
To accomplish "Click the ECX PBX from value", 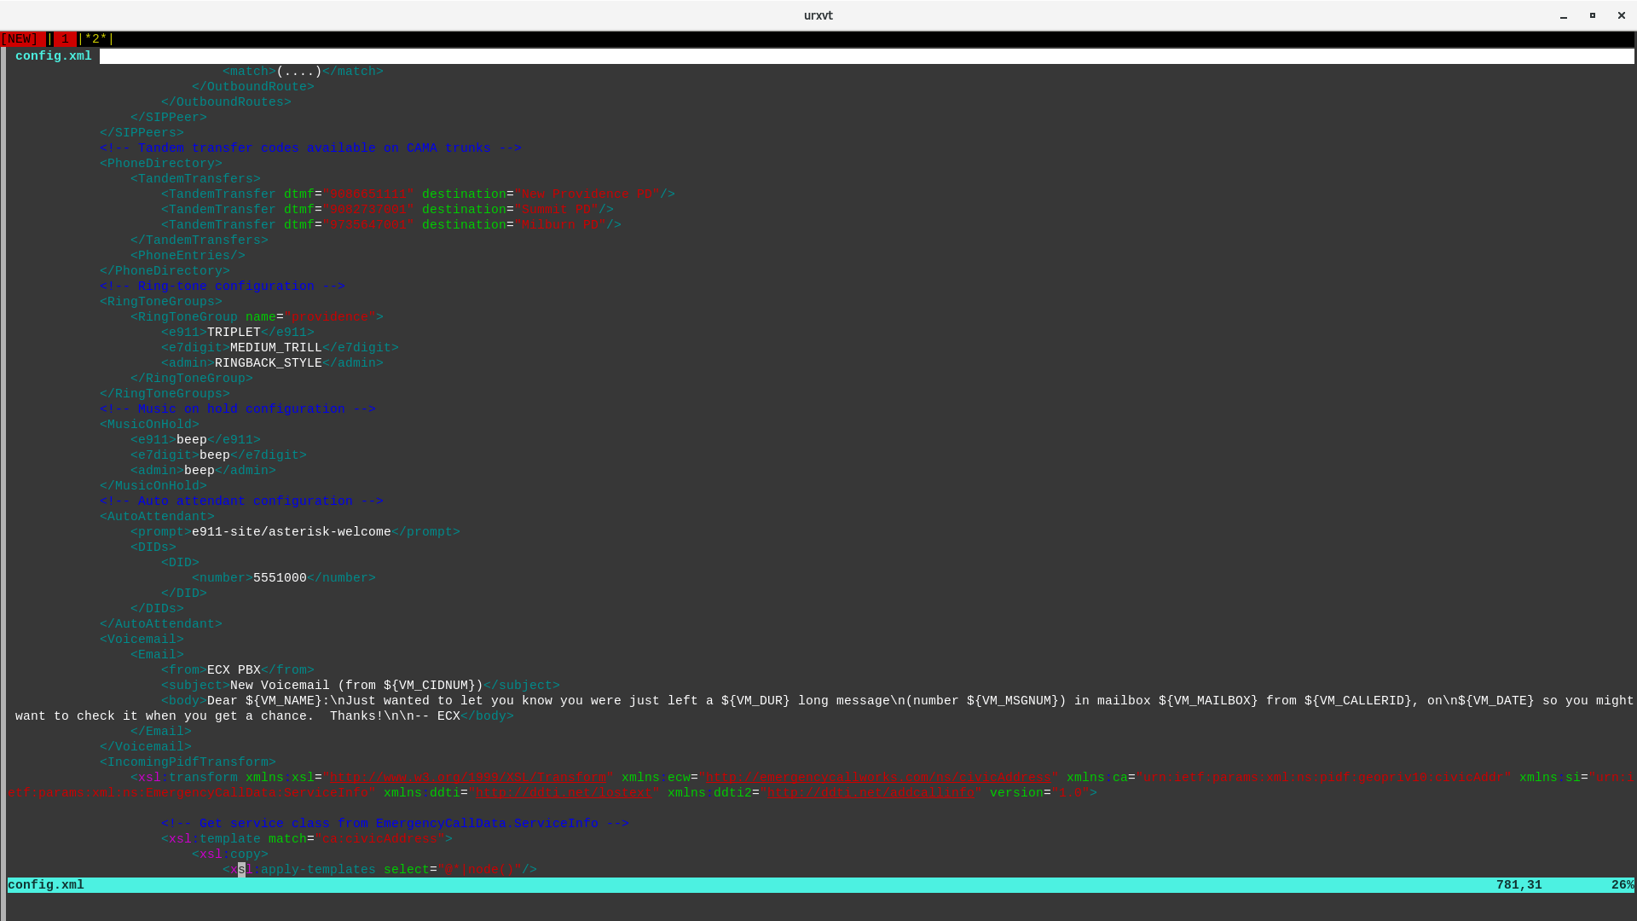I will pos(234,670).
